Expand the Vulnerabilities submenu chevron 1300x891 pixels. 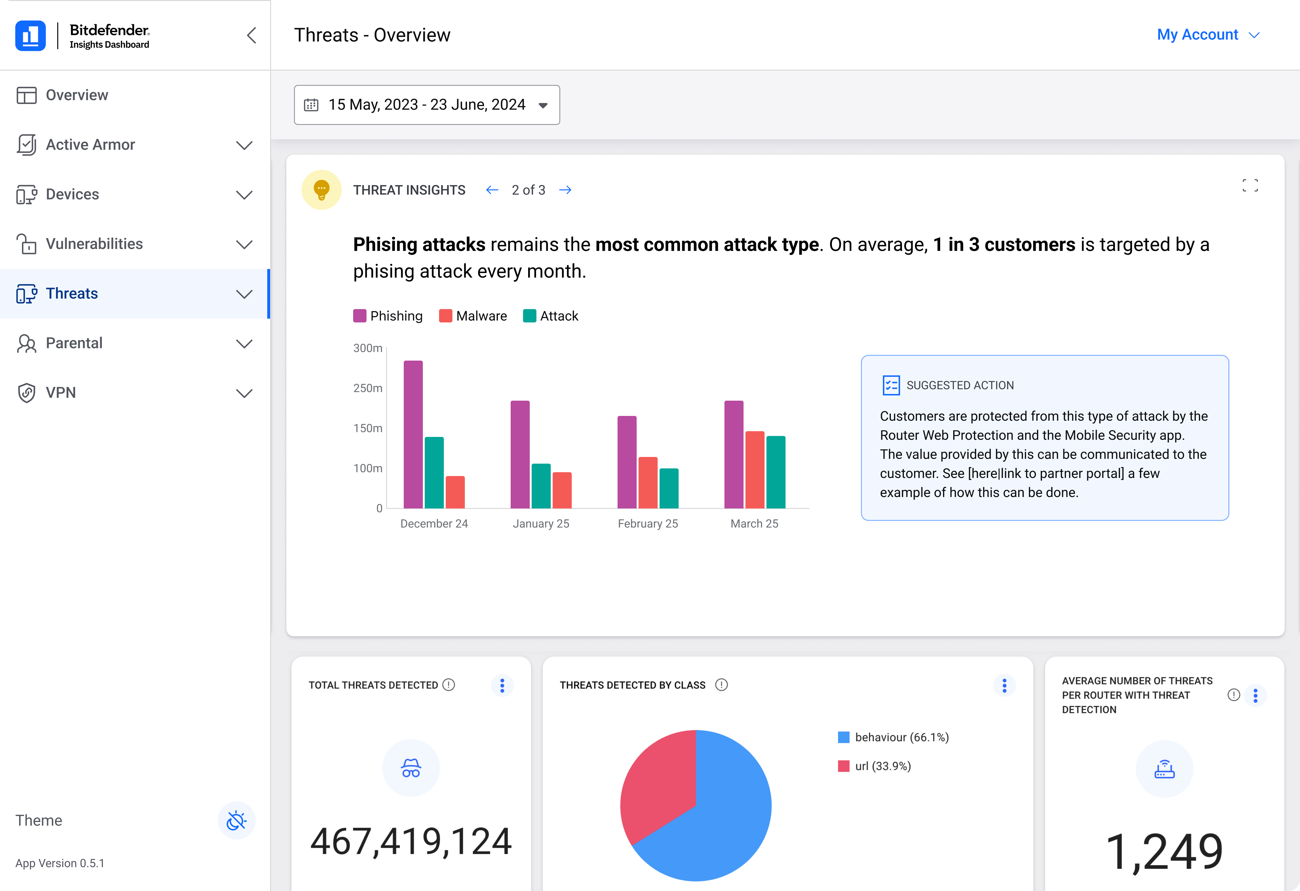click(x=244, y=245)
